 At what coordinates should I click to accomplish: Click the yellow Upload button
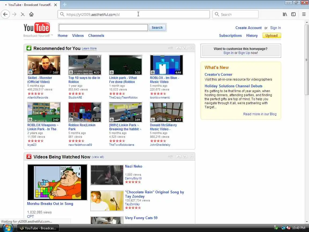[271, 35]
